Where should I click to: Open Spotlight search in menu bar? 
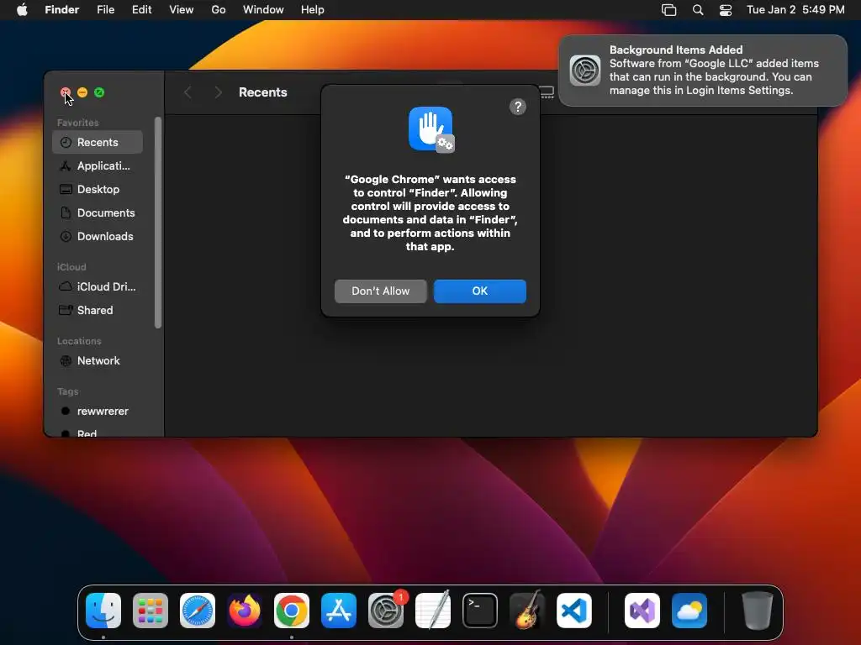(697, 10)
